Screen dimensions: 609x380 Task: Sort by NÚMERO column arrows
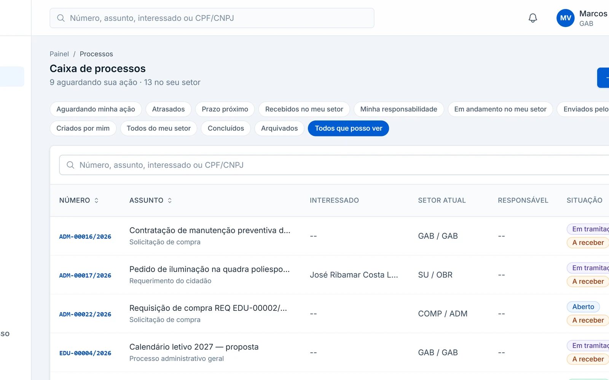coord(96,200)
